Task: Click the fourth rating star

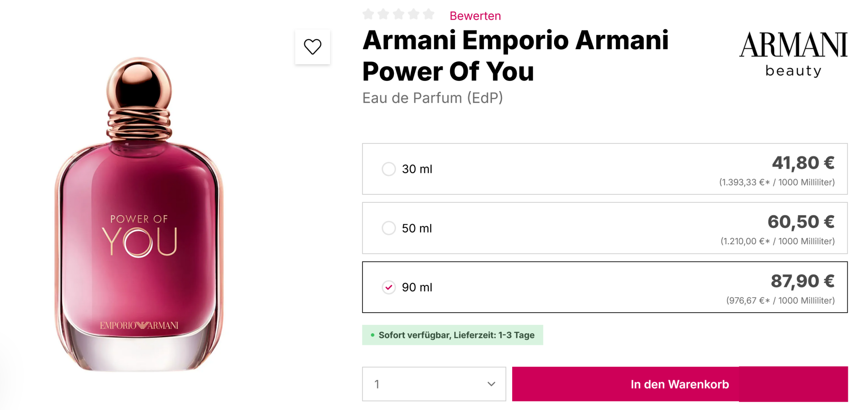Action: point(414,15)
